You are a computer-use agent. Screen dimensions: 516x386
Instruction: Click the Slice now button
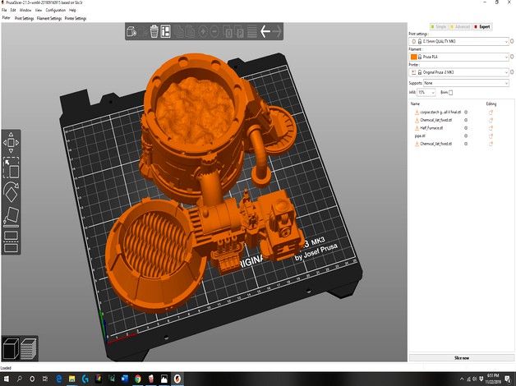coord(462,358)
